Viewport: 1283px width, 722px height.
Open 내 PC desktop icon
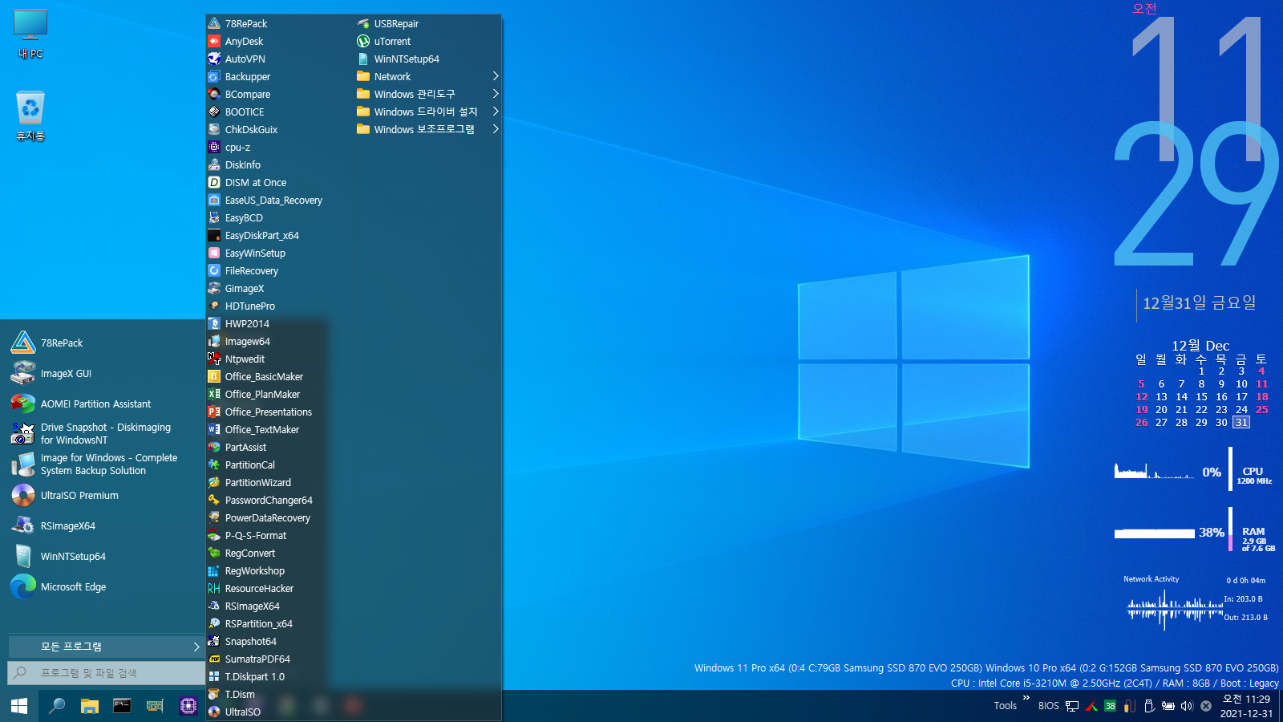30,34
